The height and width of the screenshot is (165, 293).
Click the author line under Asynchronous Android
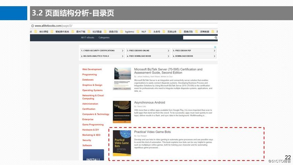(x=140, y=107)
